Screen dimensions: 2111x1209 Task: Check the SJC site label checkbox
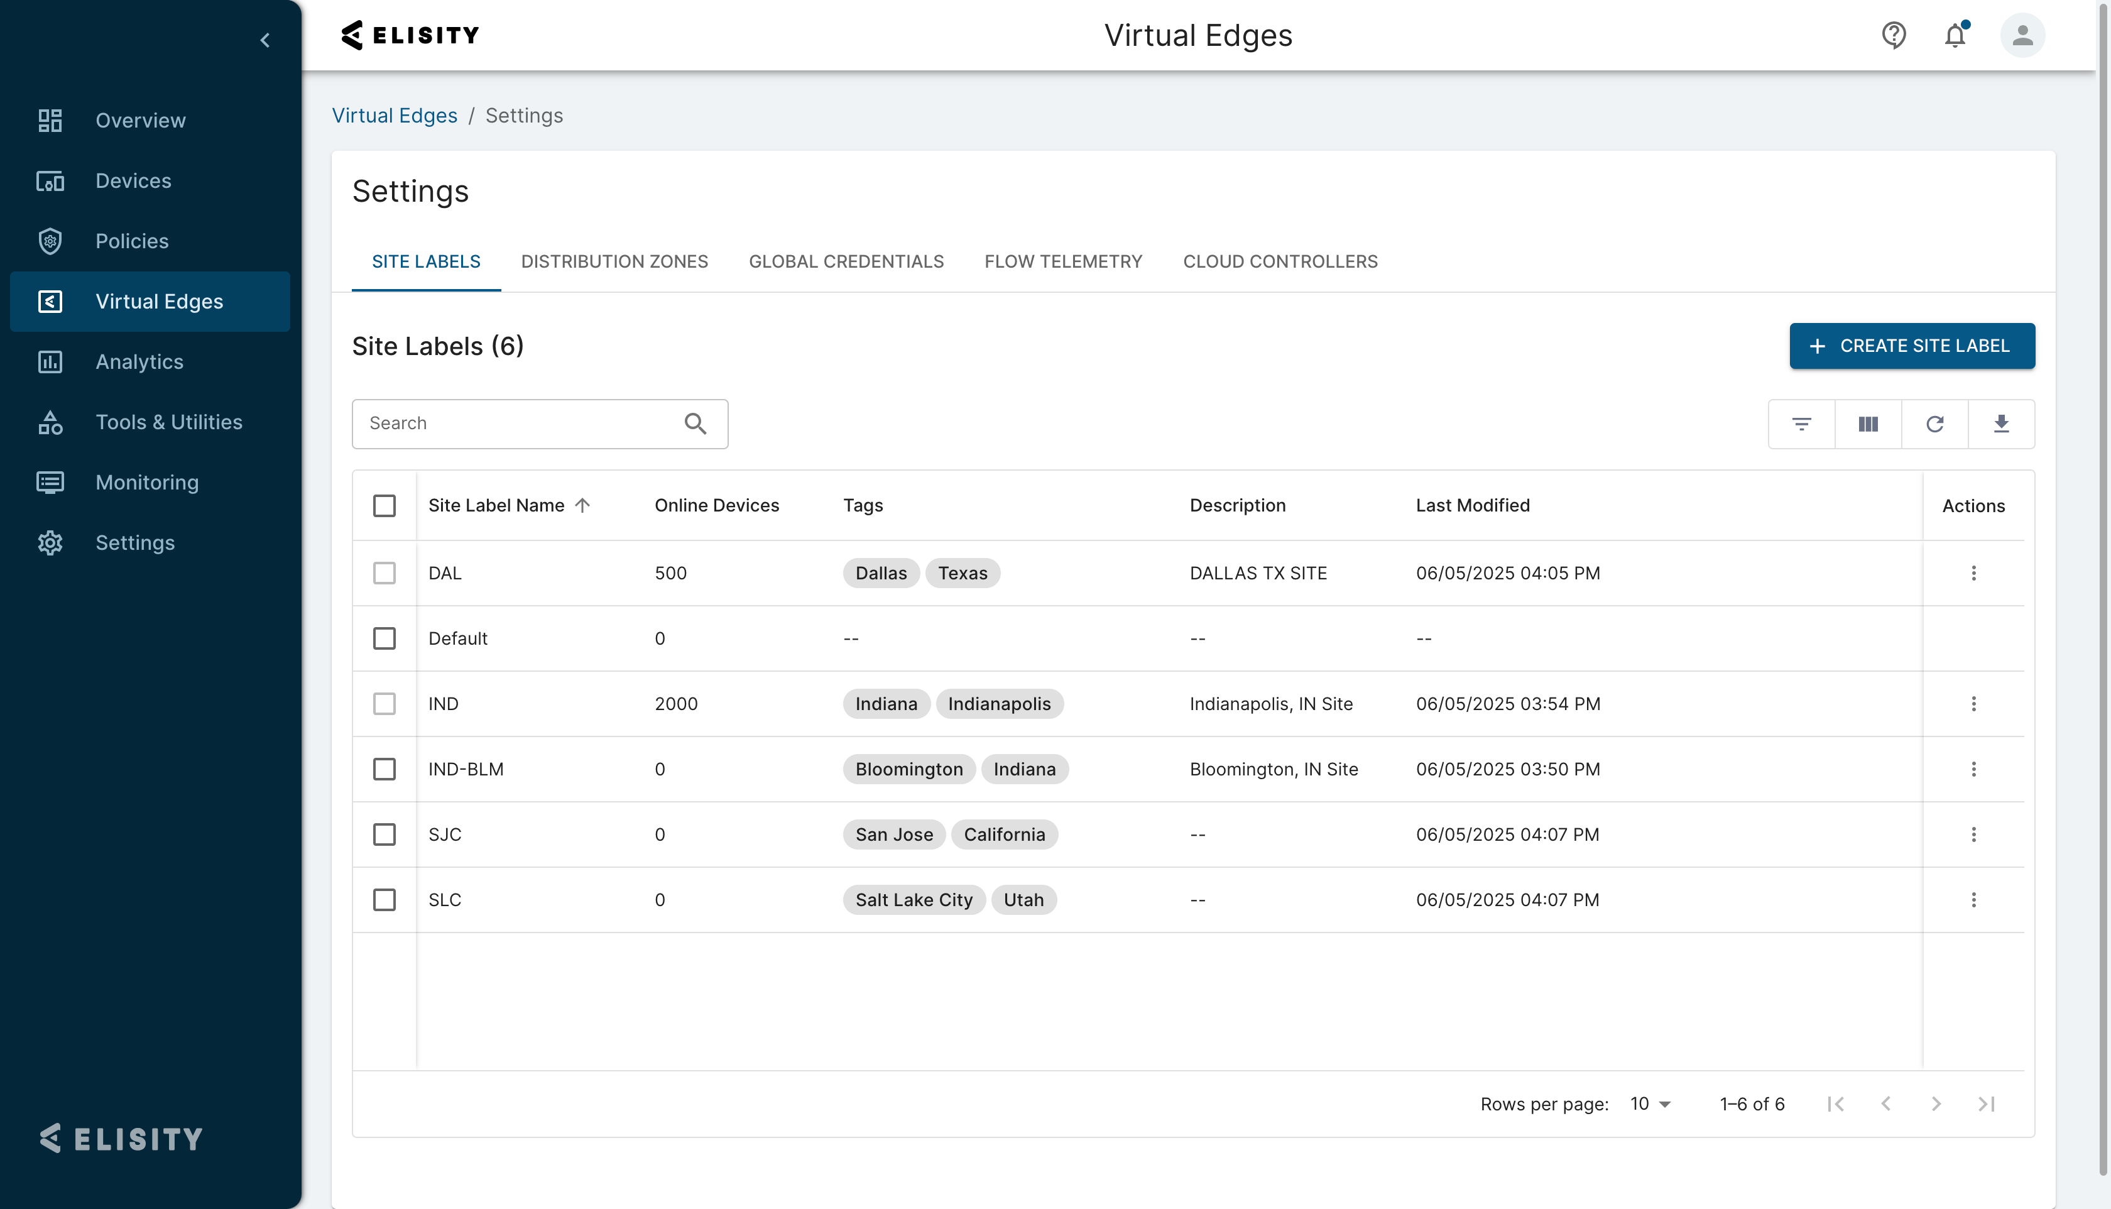click(385, 834)
